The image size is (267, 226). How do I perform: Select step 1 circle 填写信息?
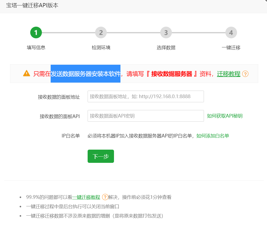[36, 32]
